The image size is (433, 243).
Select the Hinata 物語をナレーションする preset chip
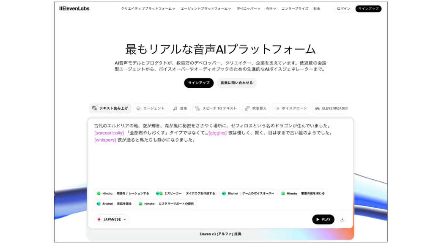[x=123, y=193]
